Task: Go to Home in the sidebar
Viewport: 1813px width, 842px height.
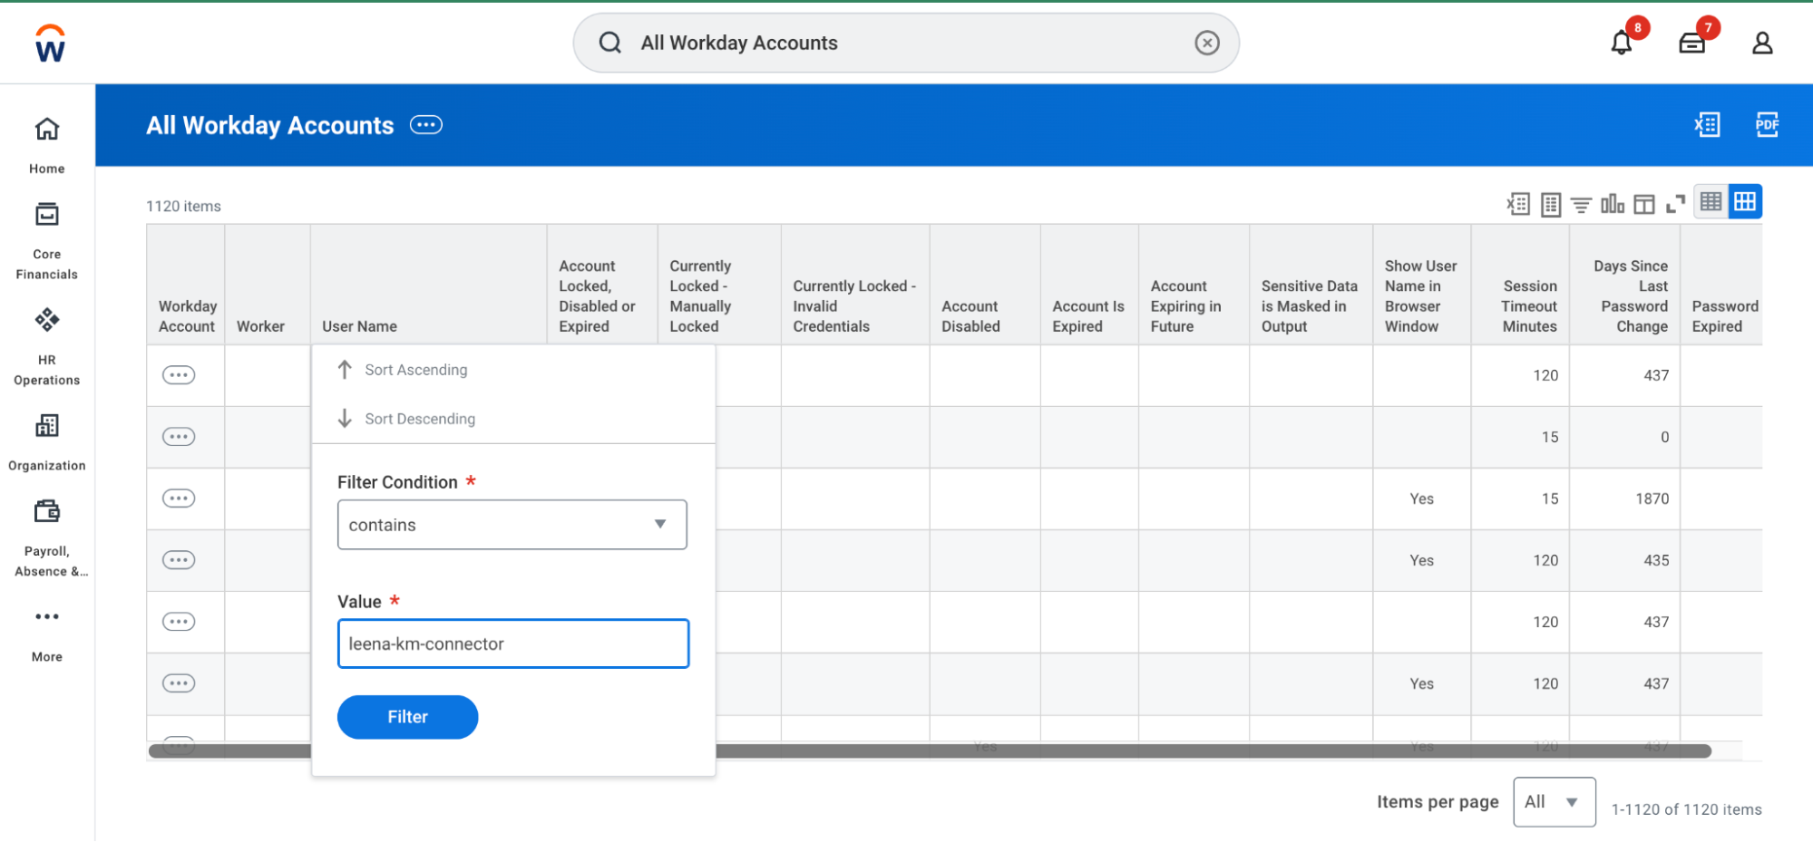Action: click(47, 145)
